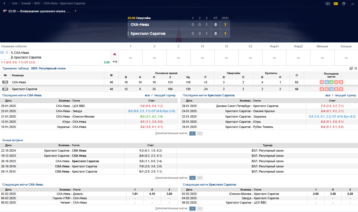Click the Больше column header

[346, 46]
